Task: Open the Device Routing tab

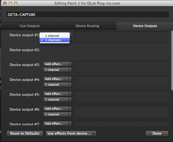Action: coord(87,26)
